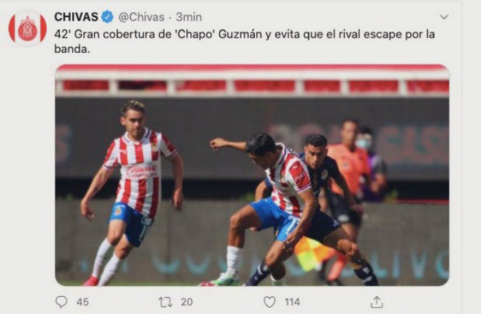View the 20 retweets count
Image resolution: width=481 pixels, height=314 pixels.
click(187, 302)
